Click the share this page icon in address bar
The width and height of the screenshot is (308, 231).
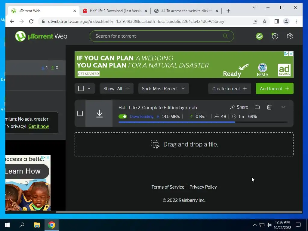pos(255,21)
